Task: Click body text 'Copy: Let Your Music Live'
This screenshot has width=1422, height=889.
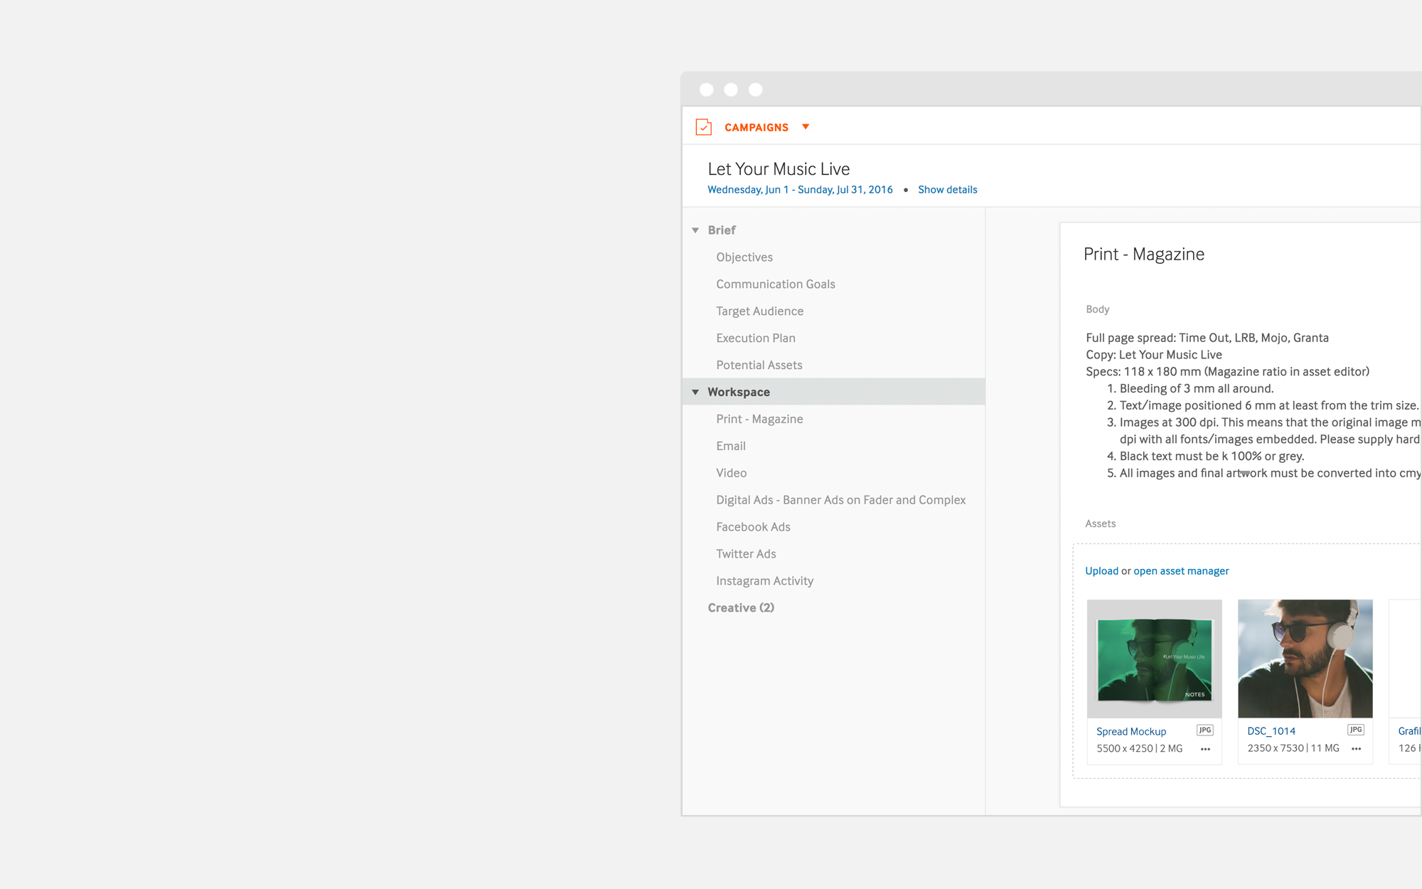Action: (x=1154, y=355)
